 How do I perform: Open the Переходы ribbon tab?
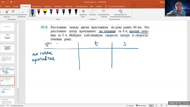point(47,7)
